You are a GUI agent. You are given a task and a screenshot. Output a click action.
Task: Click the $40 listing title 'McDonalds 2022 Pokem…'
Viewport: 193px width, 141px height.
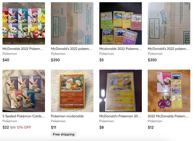click(23, 49)
